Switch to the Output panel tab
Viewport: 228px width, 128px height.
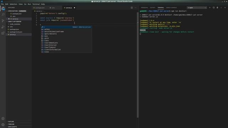pyautogui.click(x=152, y=7)
